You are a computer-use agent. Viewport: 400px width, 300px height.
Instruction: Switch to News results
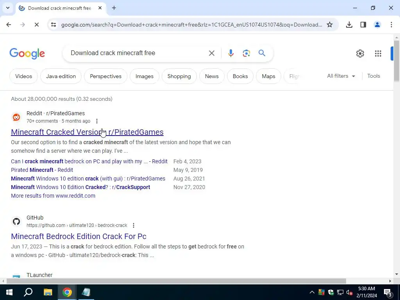pyautogui.click(x=212, y=76)
